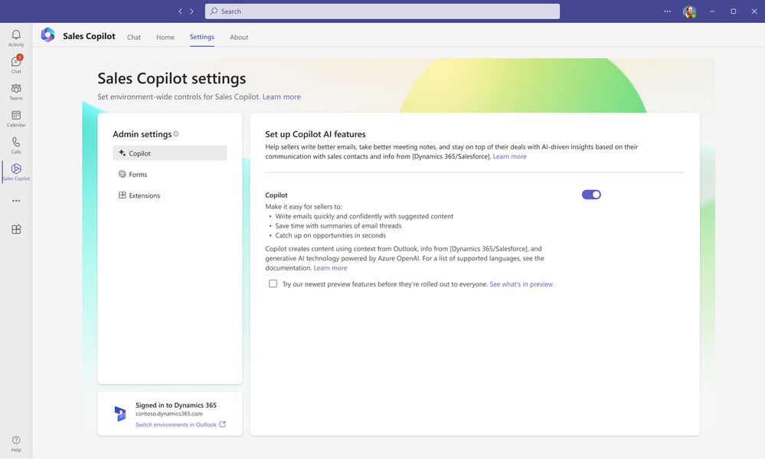The image size is (765, 459).
Task: Click the external link icon beside Switch environments
Action: pyautogui.click(x=223, y=425)
